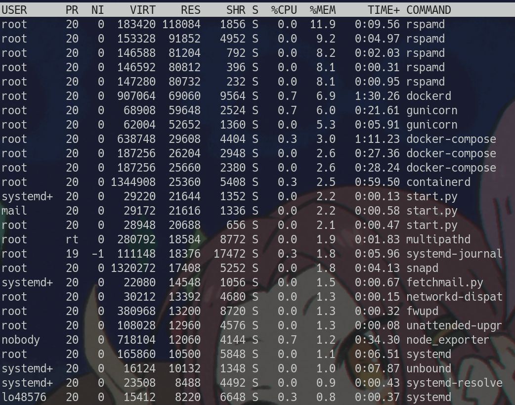This screenshot has width=515, height=405.
Task: Click start.py run by user mail
Action: pyautogui.click(x=432, y=211)
